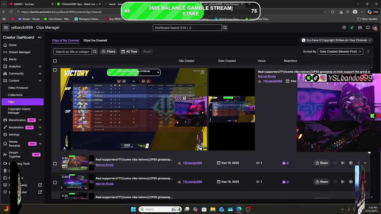This screenshot has width=381, height=214.
Task: Collapse the Creator Dashboard sidebar
Action: tap(40, 37)
